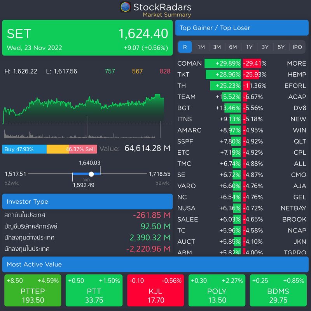Select loser NCAP
Screen dimensions: 311x311
pos(297,230)
